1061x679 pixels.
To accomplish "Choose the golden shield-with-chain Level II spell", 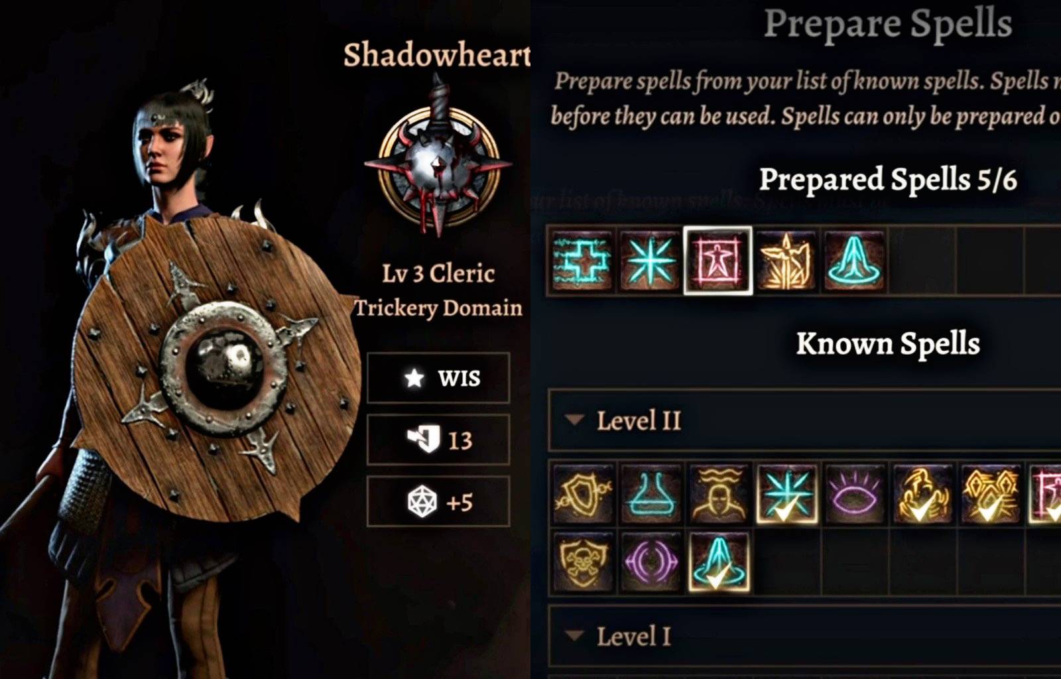I will (x=583, y=495).
